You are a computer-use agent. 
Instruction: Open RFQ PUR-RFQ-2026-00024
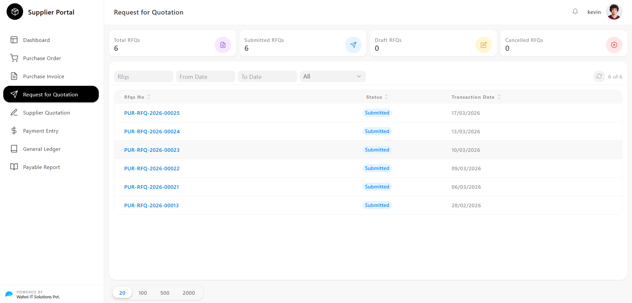(x=152, y=131)
